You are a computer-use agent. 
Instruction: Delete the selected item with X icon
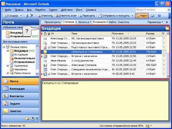pos(32,16)
